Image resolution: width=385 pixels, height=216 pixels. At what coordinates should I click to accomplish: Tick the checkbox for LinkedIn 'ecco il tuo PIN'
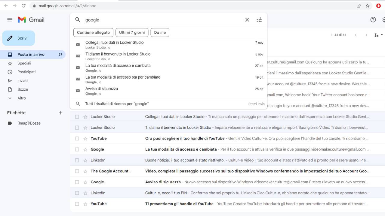[x=77, y=193]
